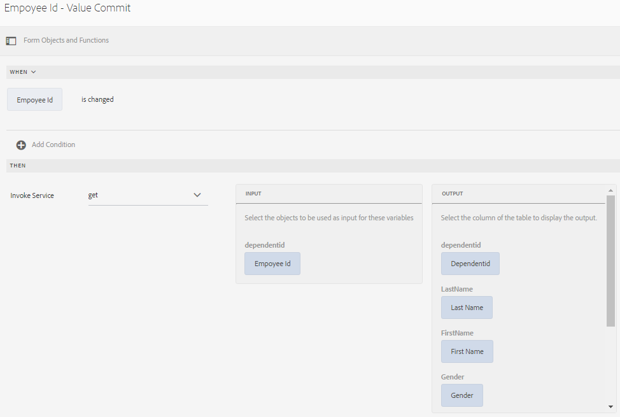Click the Invoke Service action label
Image resolution: width=620 pixels, height=417 pixels.
click(x=32, y=195)
